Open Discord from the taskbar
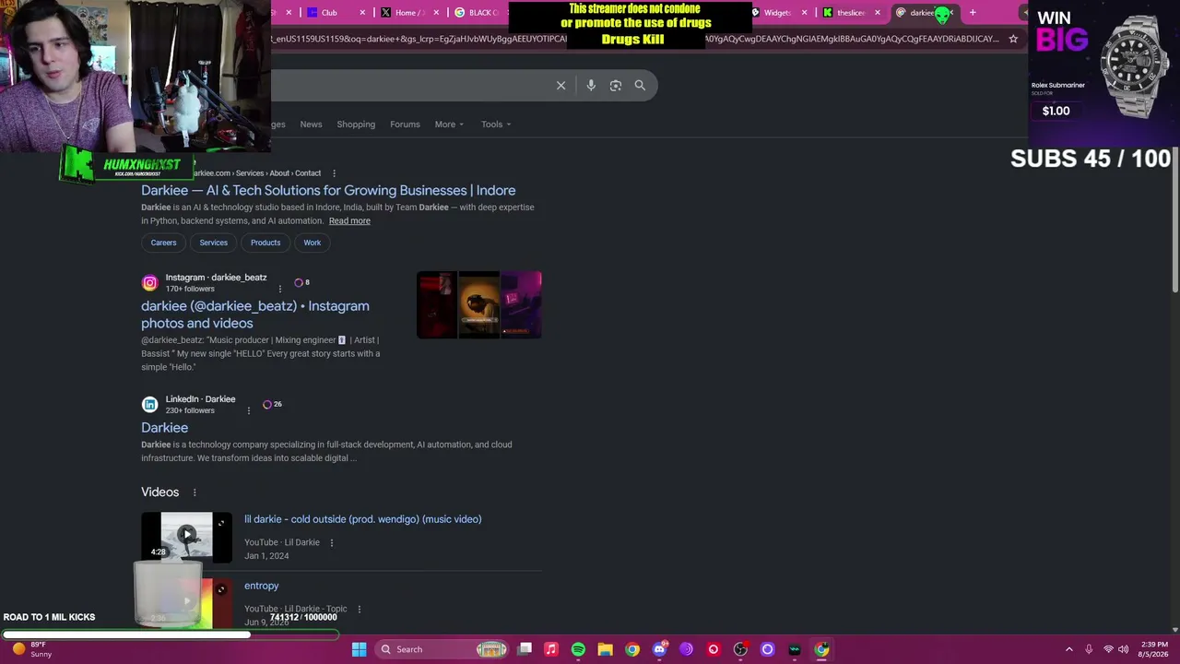1180x664 pixels. tap(659, 649)
